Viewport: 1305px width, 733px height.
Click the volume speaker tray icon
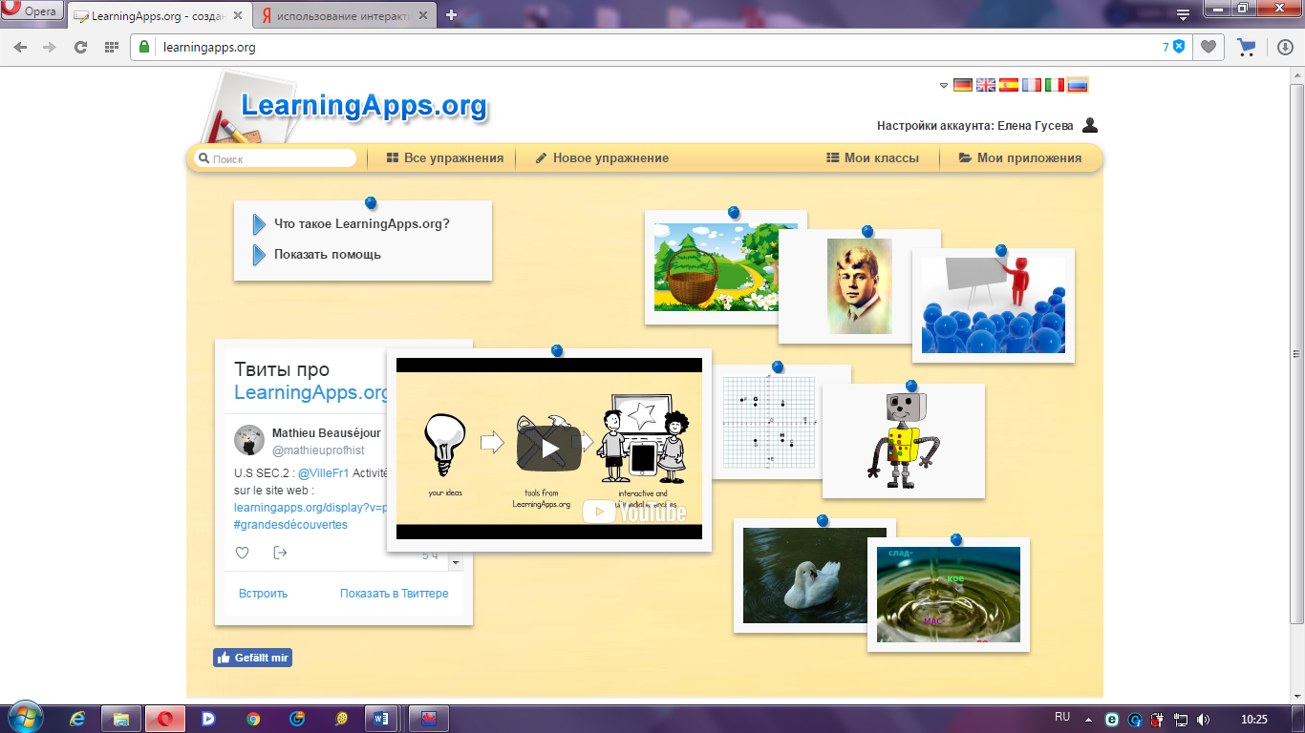tap(1203, 719)
